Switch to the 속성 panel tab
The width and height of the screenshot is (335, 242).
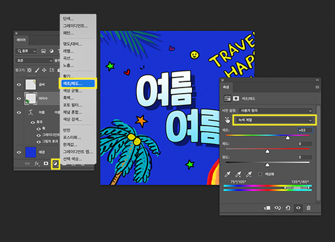pos(226,87)
